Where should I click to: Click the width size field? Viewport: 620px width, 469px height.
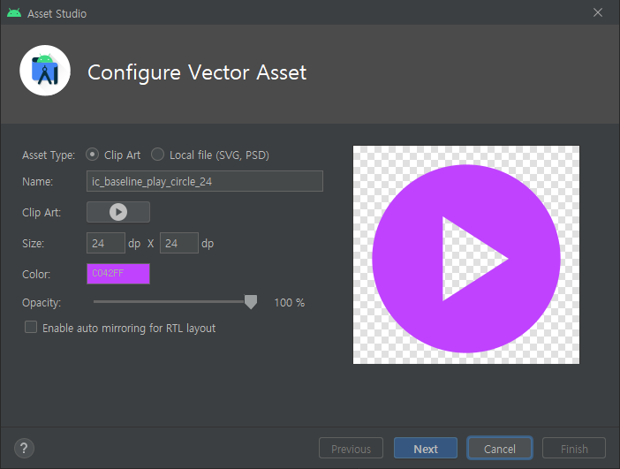(x=106, y=243)
